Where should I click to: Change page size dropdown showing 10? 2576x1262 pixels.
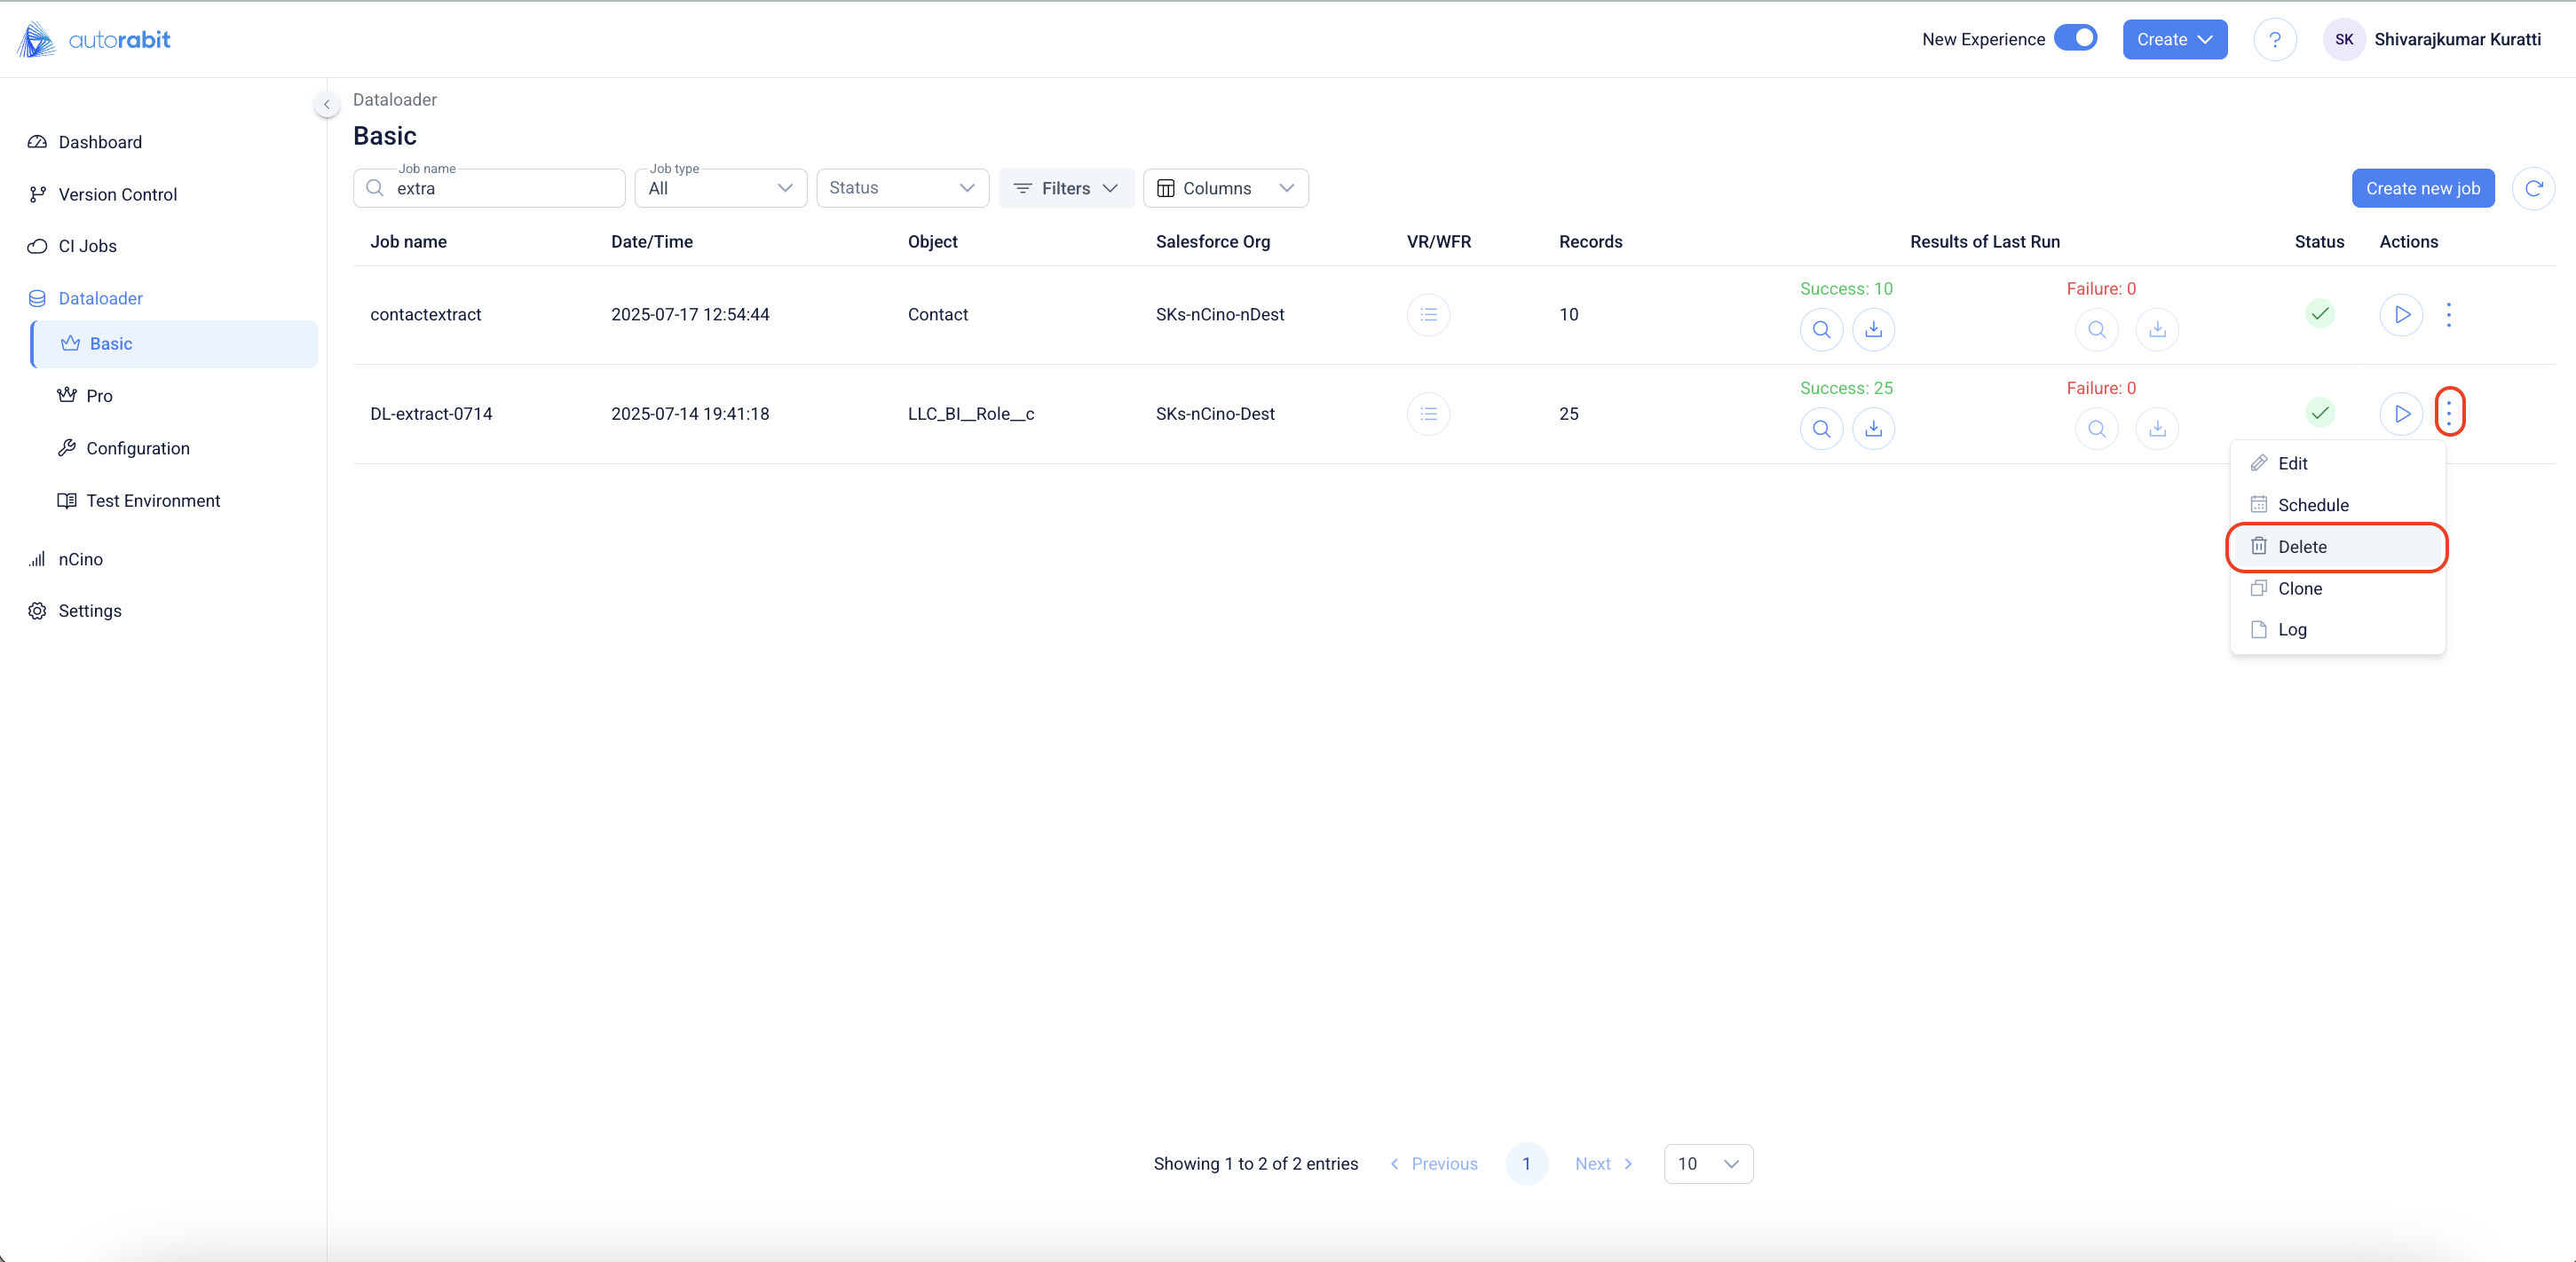point(1707,1164)
